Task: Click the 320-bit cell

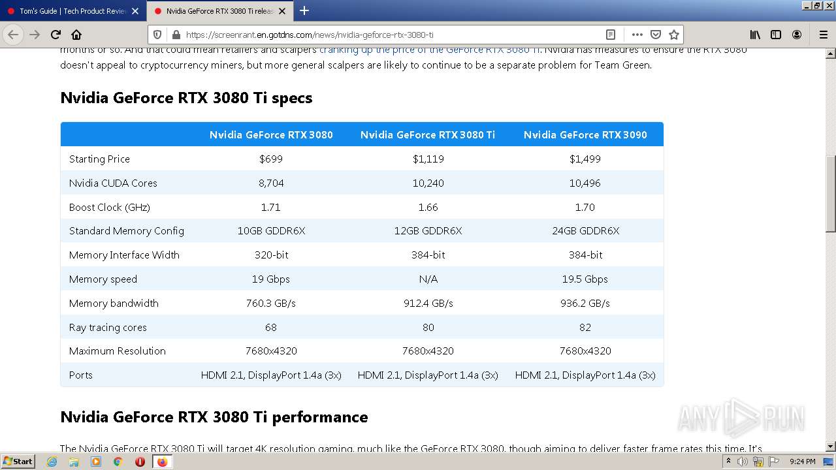Action: [271, 255]
